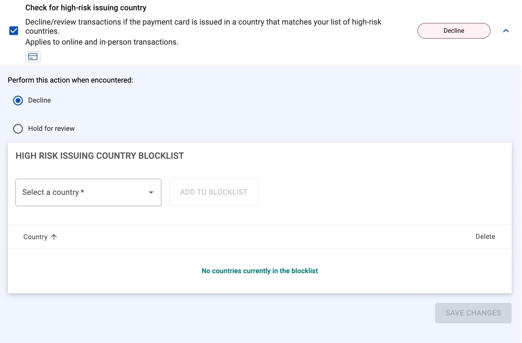Click the empty blocklist message text
Viewport: 522px width, 343px height.
tap(260, 271)
